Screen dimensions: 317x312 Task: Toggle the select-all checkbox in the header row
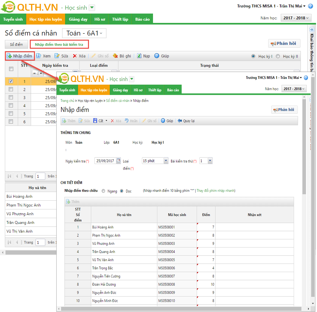click(x=11, y=69)
